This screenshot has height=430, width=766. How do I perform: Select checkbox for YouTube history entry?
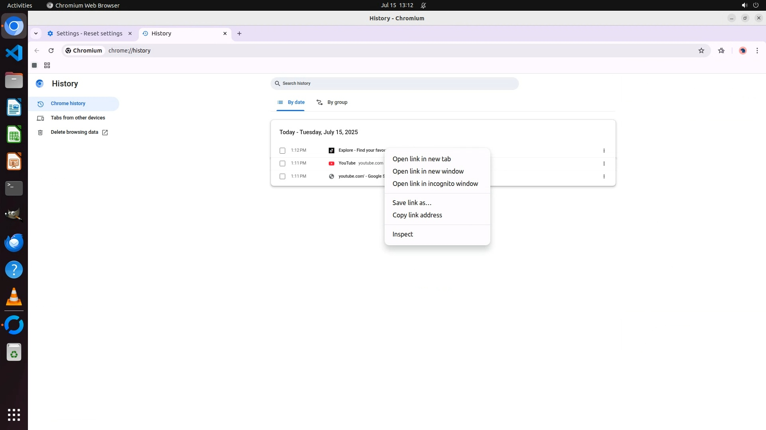click(x=282, y=163)
